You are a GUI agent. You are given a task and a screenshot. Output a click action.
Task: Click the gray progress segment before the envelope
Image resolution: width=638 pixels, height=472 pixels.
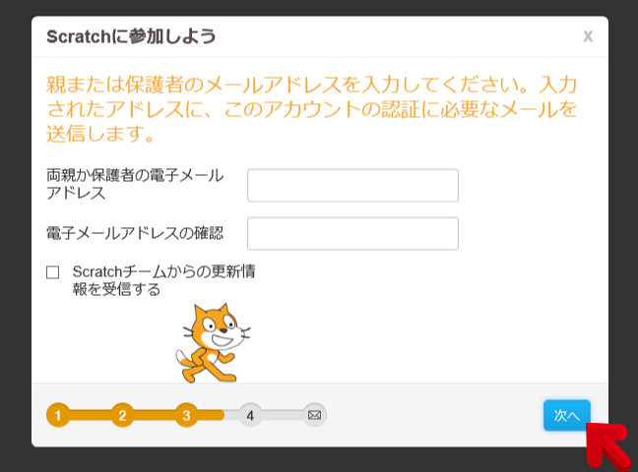pyautogui.click(x=283, y=415)
